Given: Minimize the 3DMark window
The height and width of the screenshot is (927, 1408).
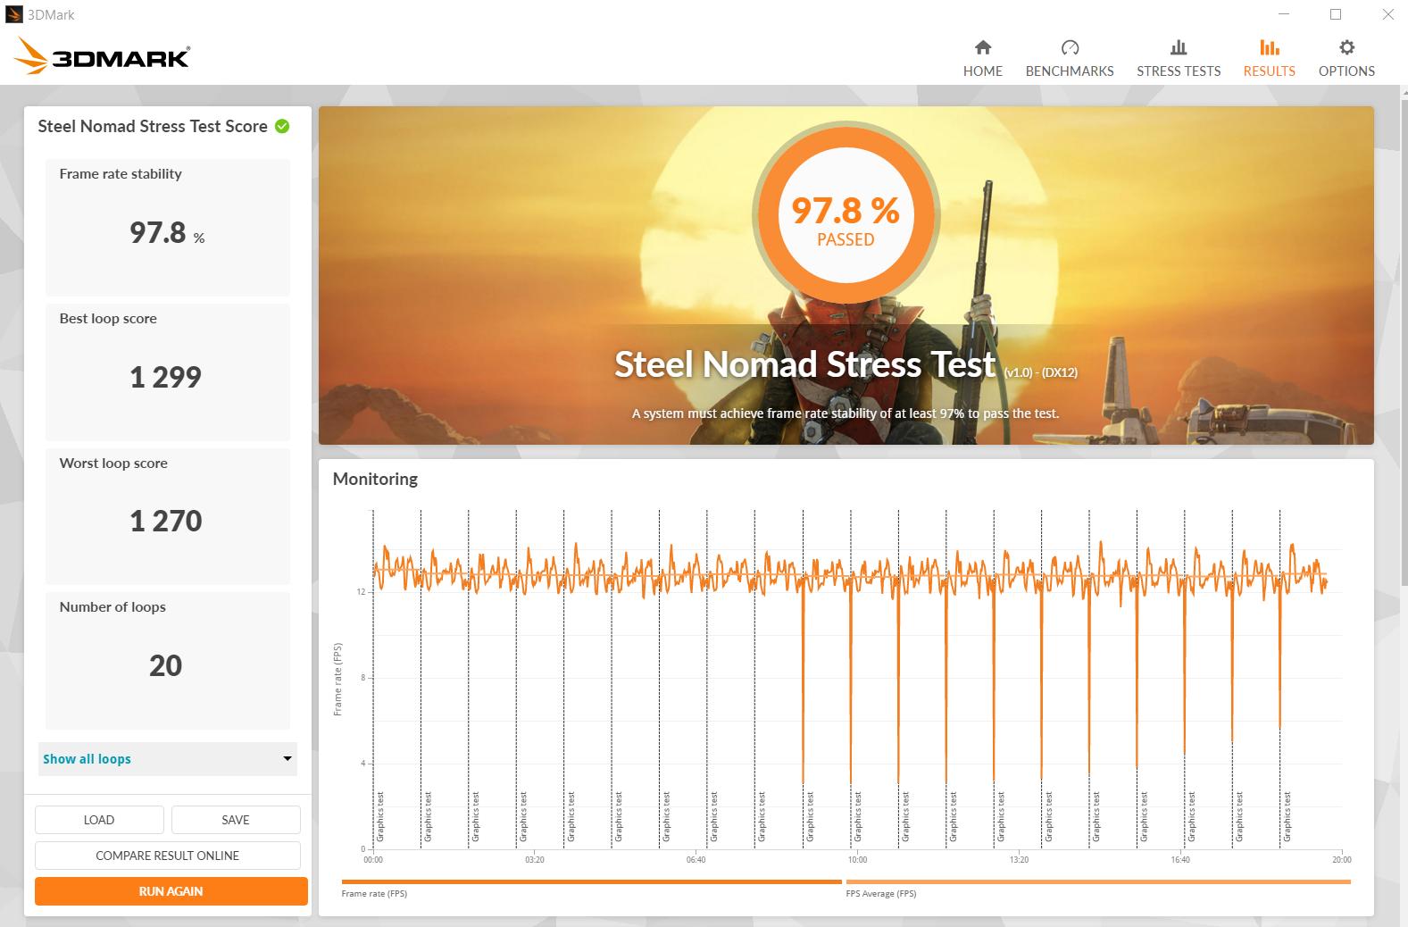Looking at the screenshot, I should pyautogui.click(x=1284, y=14).
